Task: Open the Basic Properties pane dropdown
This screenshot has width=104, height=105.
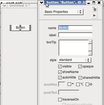Action: pos(63,12)
